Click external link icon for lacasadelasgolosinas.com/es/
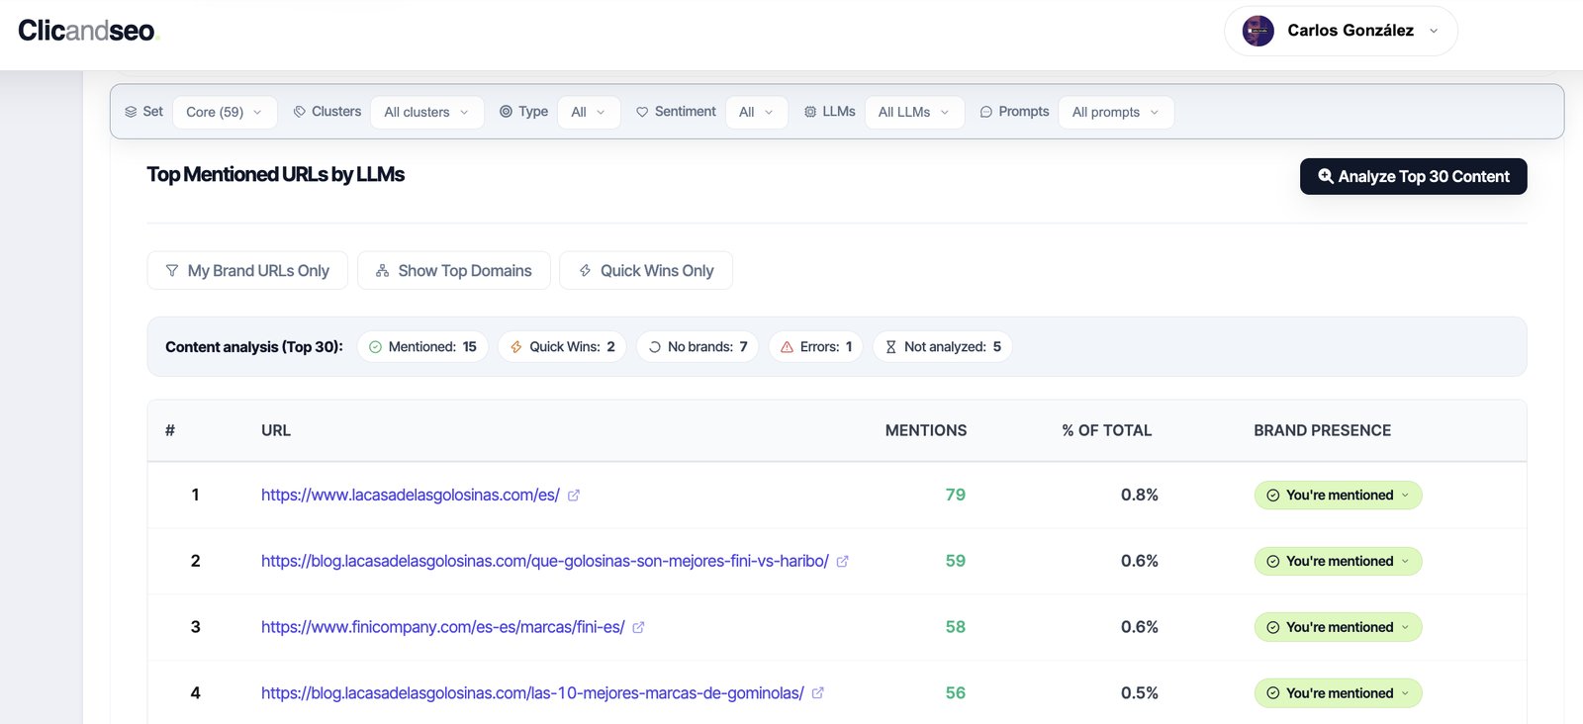 coord(574,496)
